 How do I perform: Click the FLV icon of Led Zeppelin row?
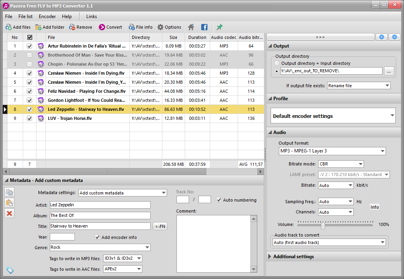pos(41,109)
